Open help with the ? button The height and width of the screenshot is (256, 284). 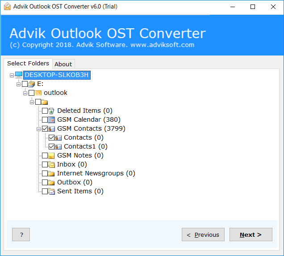21,235
